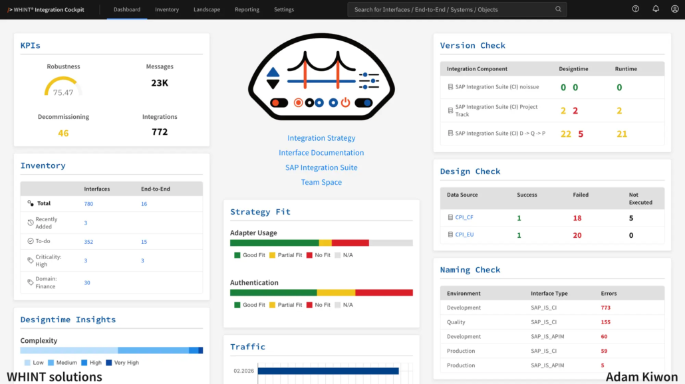This screenshot has width=685, height=384.
Task: Open the user profile icon
Action: point(674,9)
